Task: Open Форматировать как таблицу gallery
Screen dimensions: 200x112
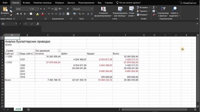Action: click(x=120, y=12)
